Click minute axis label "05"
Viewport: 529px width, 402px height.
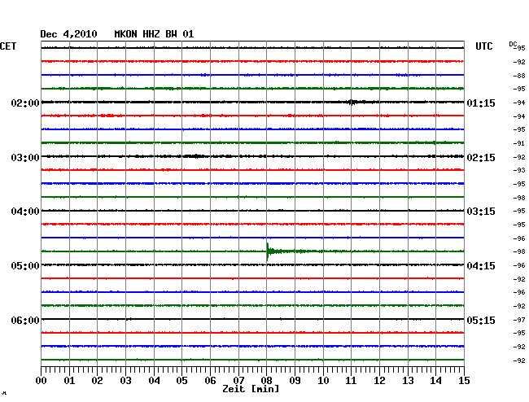pyautogui.click(x=181, y=380)
